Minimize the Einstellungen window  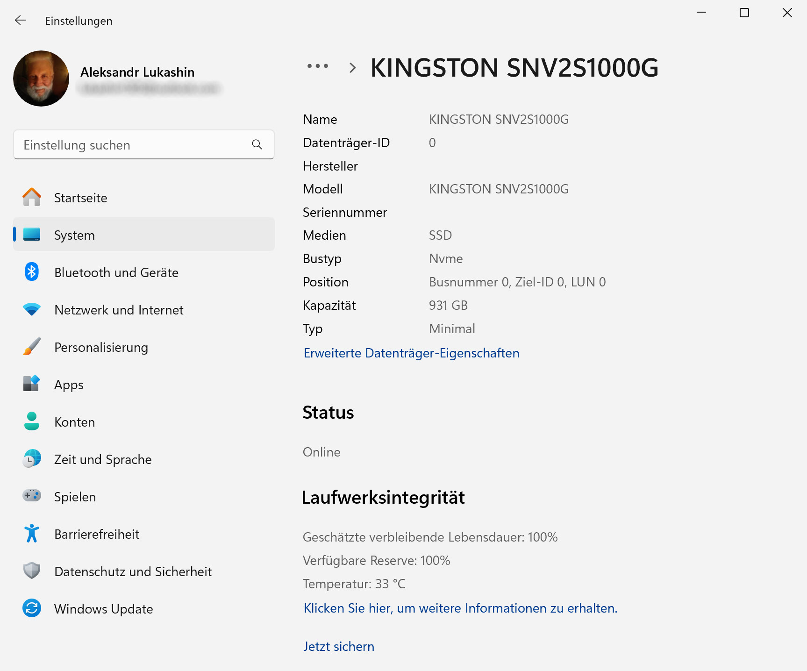[x=701, y=13]
